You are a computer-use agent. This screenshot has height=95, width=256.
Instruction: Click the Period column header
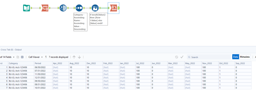click(43, 63)
